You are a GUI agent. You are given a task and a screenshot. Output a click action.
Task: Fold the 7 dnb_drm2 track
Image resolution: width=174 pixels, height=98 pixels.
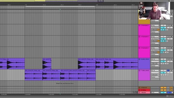[x=139, y=71]
